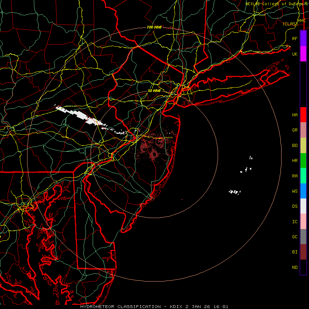Screen dimensions: 309x309
Task: Click the BD legend label
Action: tap(295, 146)
